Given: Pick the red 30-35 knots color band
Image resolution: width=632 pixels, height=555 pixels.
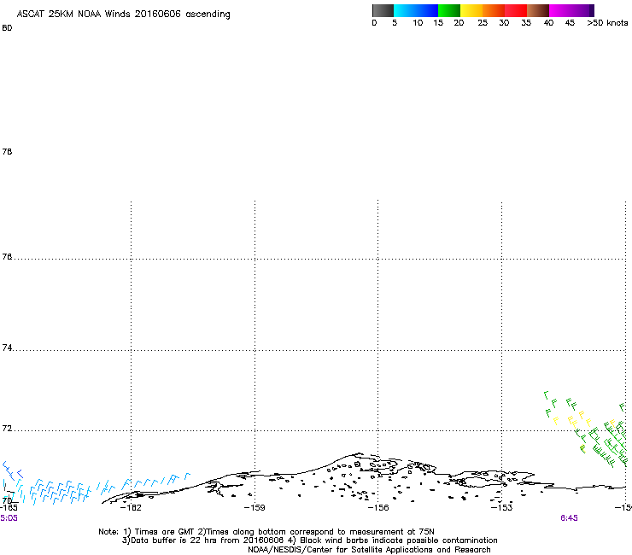Looking at the screenshot, I should 516,10.
